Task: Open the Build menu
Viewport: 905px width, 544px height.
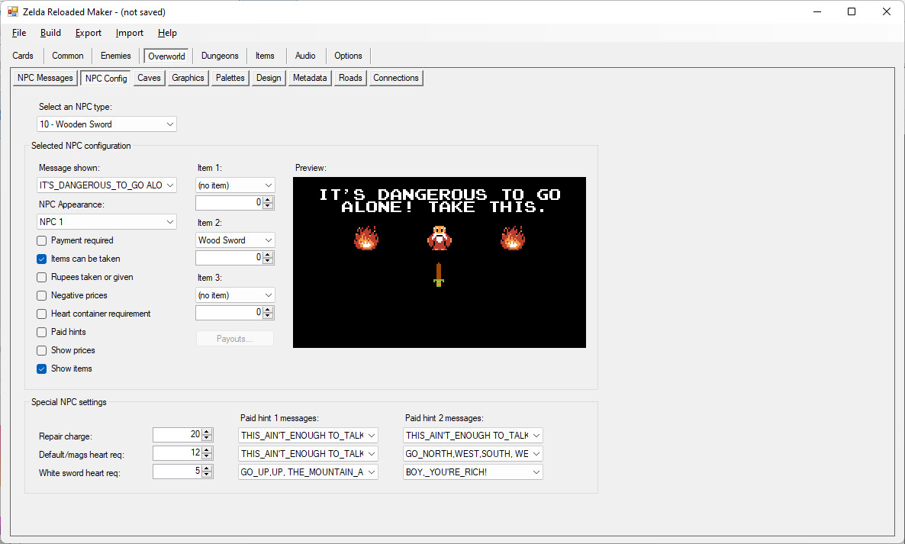Action: 51,33
